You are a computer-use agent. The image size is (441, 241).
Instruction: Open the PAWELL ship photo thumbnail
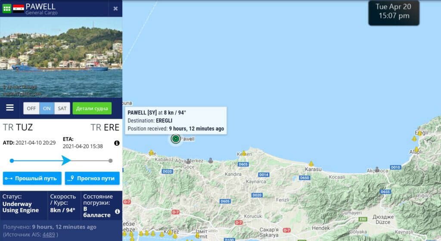(61, 57)
